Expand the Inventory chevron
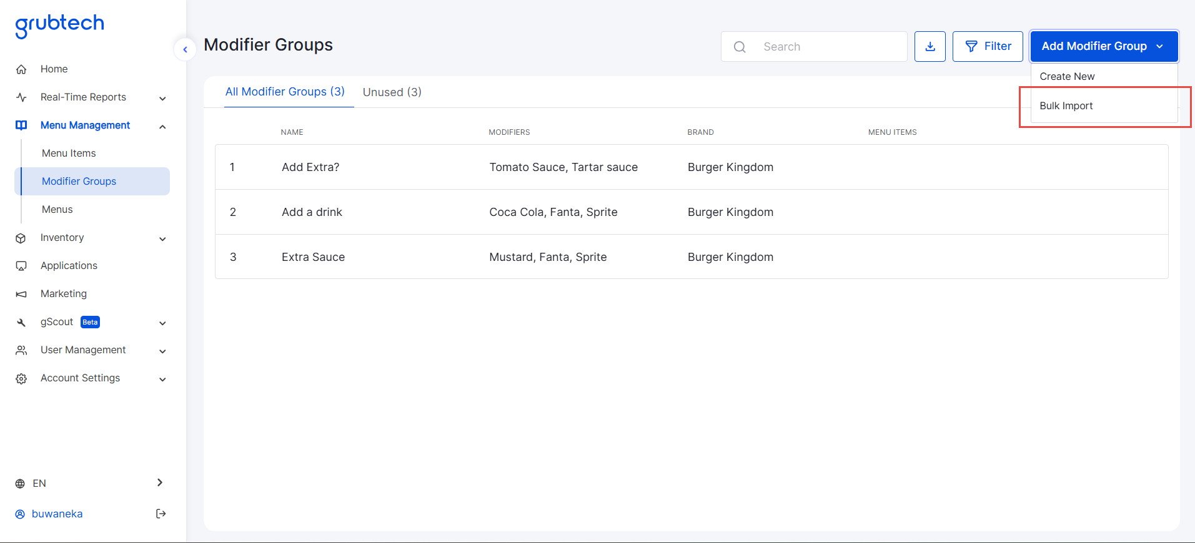Image resolution: width=1195 pixels, height=543 pixels. pos(162,238)
